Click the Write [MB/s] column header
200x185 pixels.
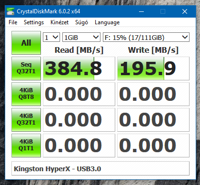coord(153,50)
